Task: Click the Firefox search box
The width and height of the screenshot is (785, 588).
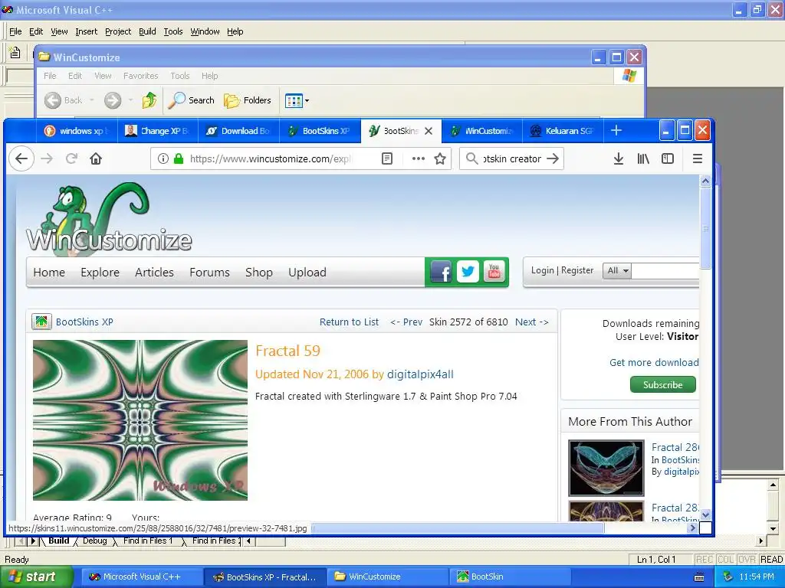Action: click(x=511, y=159)
